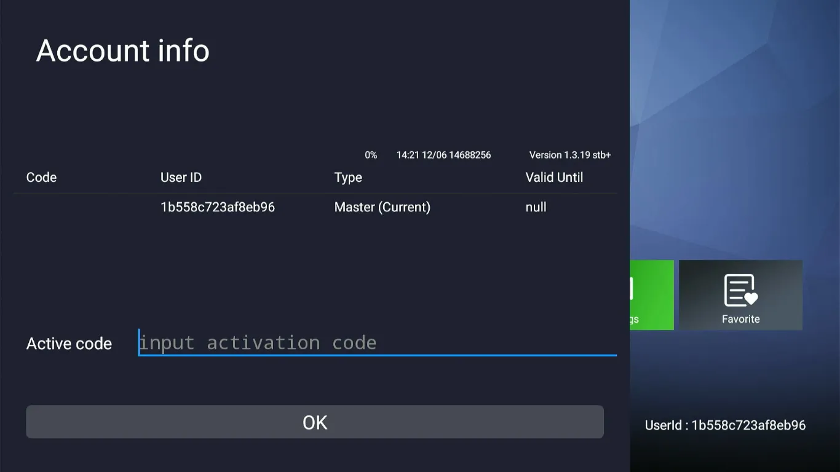
Task: Click the Type column header
Action: click(348, 178)
